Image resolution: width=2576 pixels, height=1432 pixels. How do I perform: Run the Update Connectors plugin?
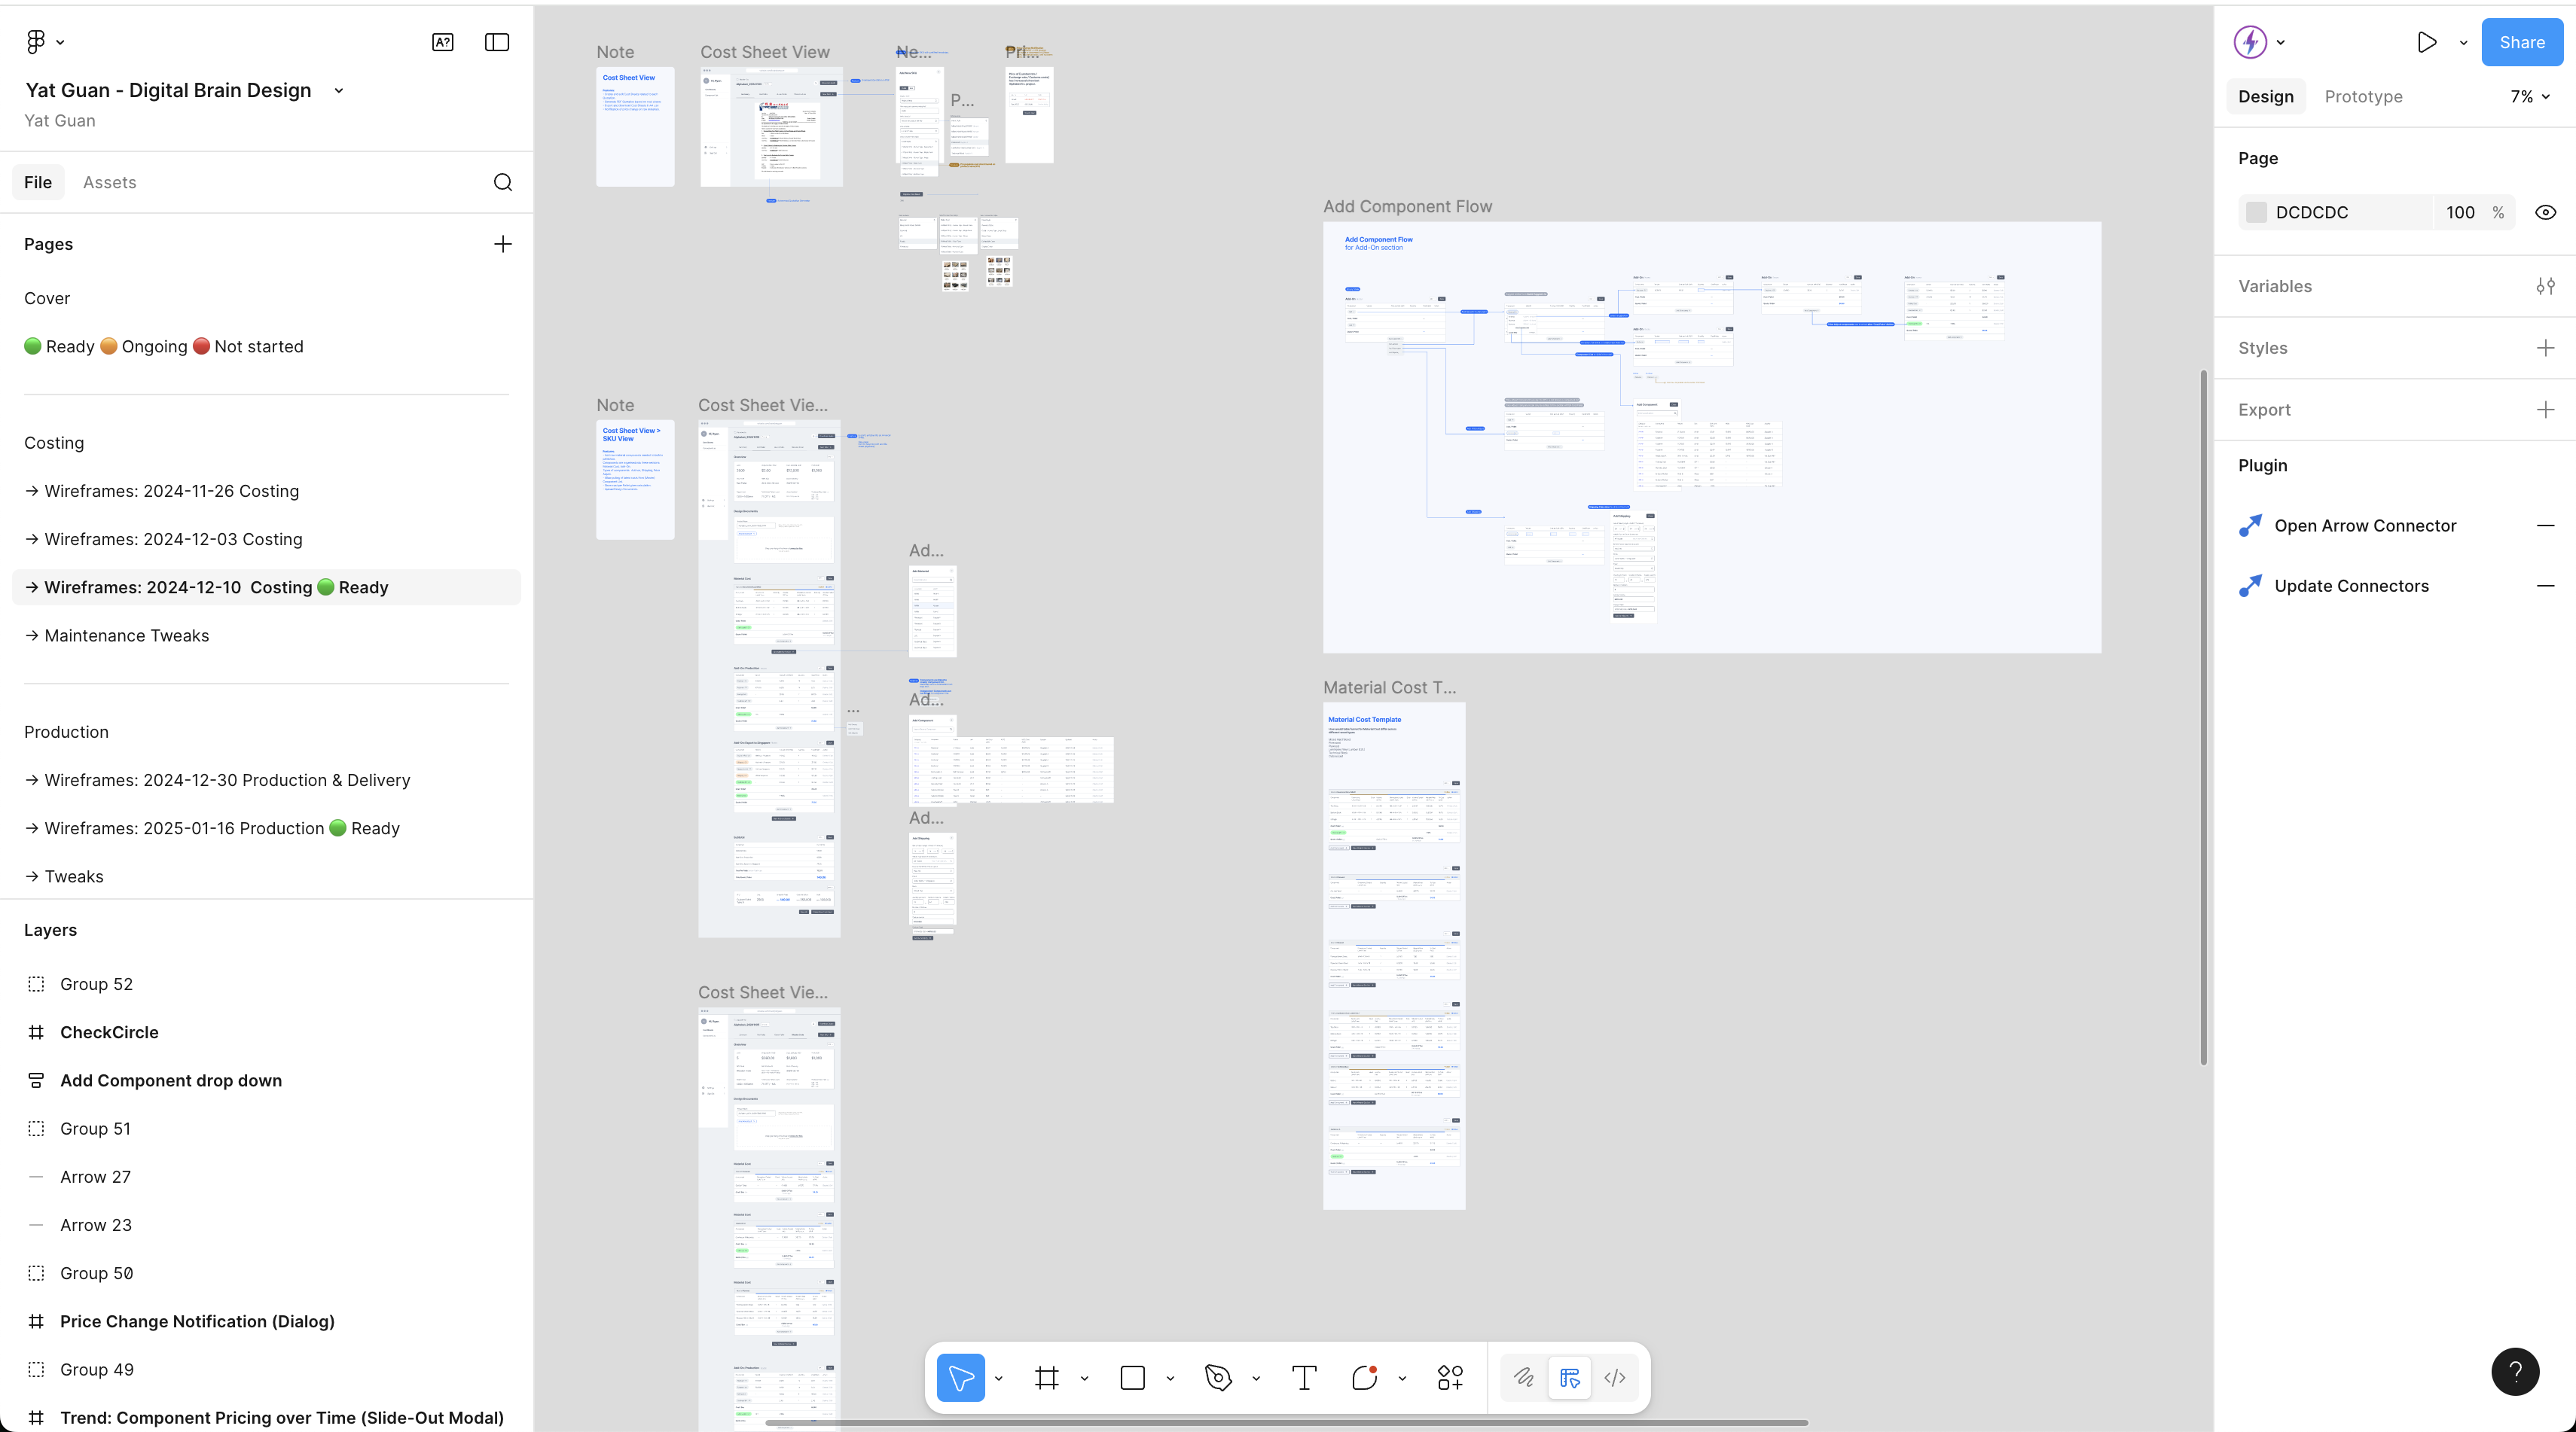click(x=2350, y=586)
